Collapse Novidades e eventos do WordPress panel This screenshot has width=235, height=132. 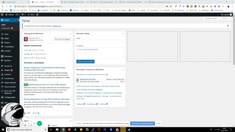pos(123,70)
